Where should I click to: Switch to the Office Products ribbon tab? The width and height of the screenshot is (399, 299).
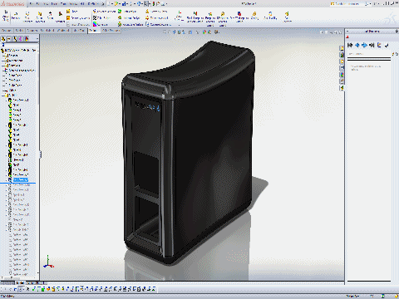[x=111, y=31]
